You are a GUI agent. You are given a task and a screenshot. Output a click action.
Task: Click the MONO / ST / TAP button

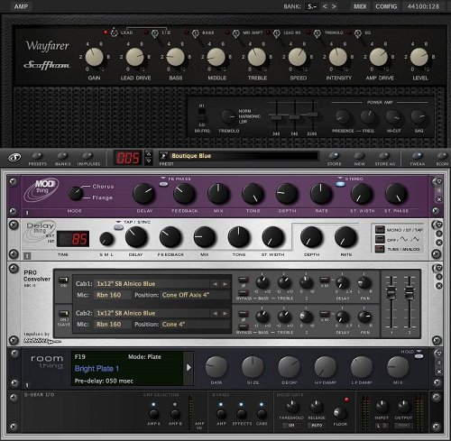tap(380, 229)
